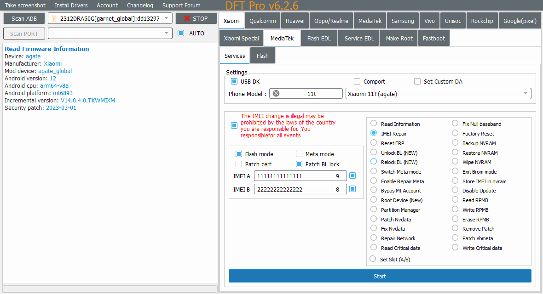Select Factory Reset option
This screenshot has width=543, height=294.
click(x=455, y=133)
